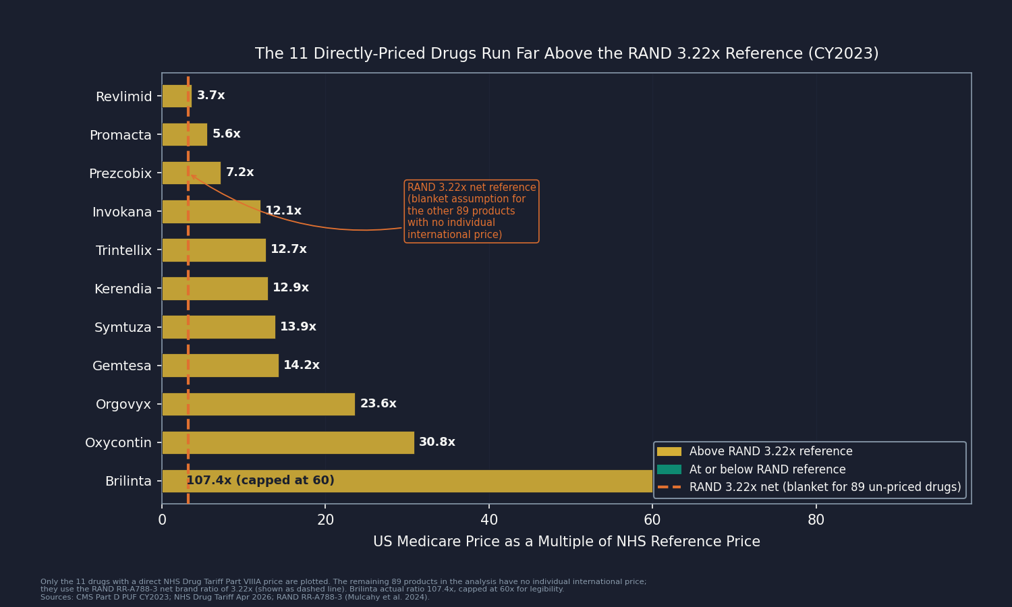
Task: Click the 12.9x value label
Action: 291,288
